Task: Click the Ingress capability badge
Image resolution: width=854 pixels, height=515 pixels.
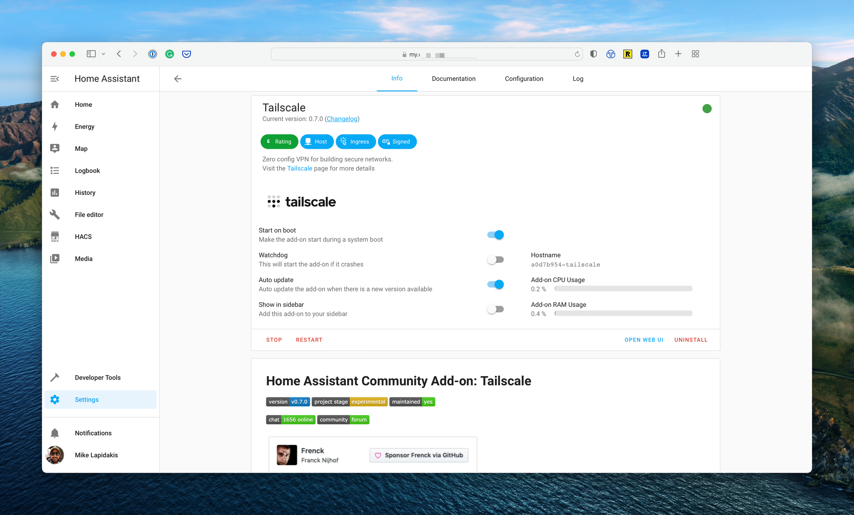Action: click(x=356, y=141)
